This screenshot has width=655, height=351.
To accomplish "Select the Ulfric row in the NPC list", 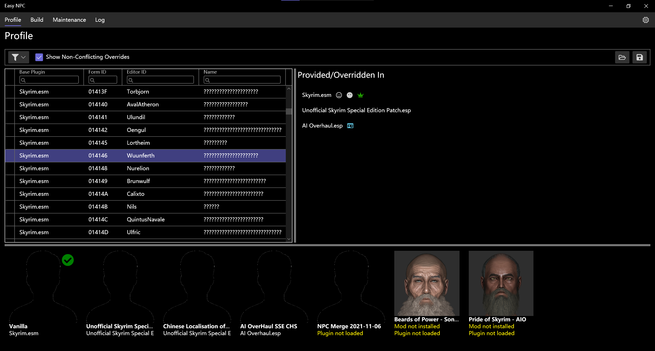I will click(x=134, y=232).
